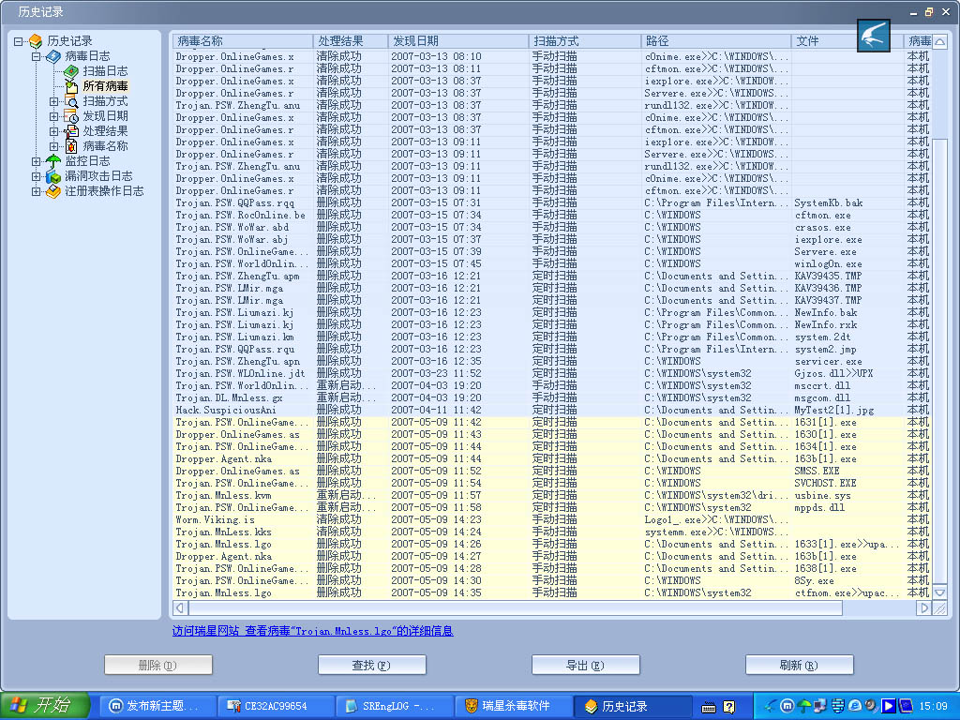
Task: Collapse the 病毒日志 tree node
Action: (37, 56)
